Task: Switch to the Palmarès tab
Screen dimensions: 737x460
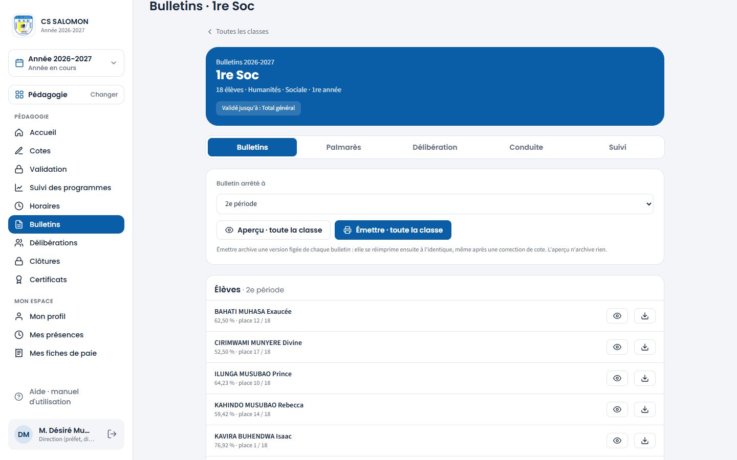Action: click(x=343, y=147)
